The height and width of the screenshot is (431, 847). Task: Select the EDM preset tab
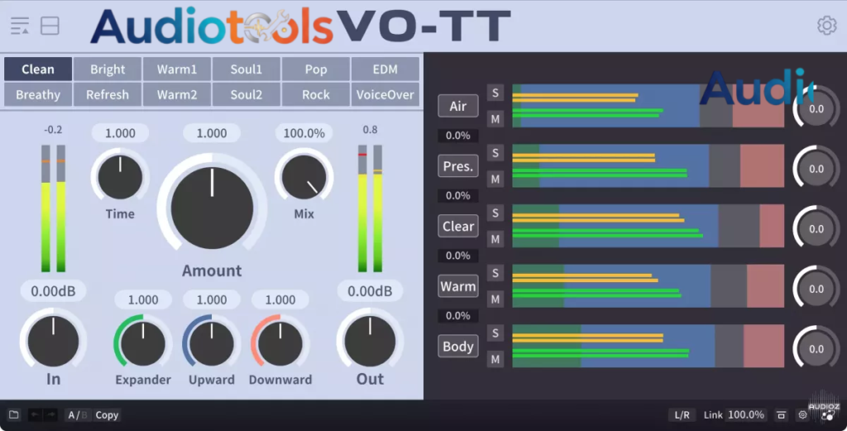click(x=385, y=69)
